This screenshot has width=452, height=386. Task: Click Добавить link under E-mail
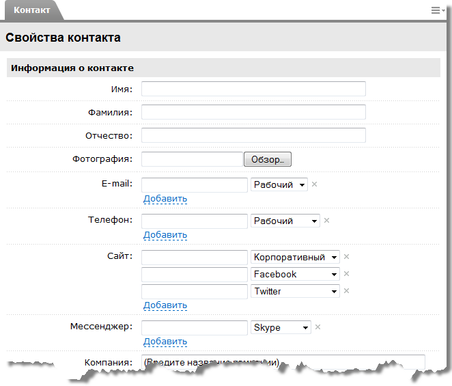tap(165, 199)
